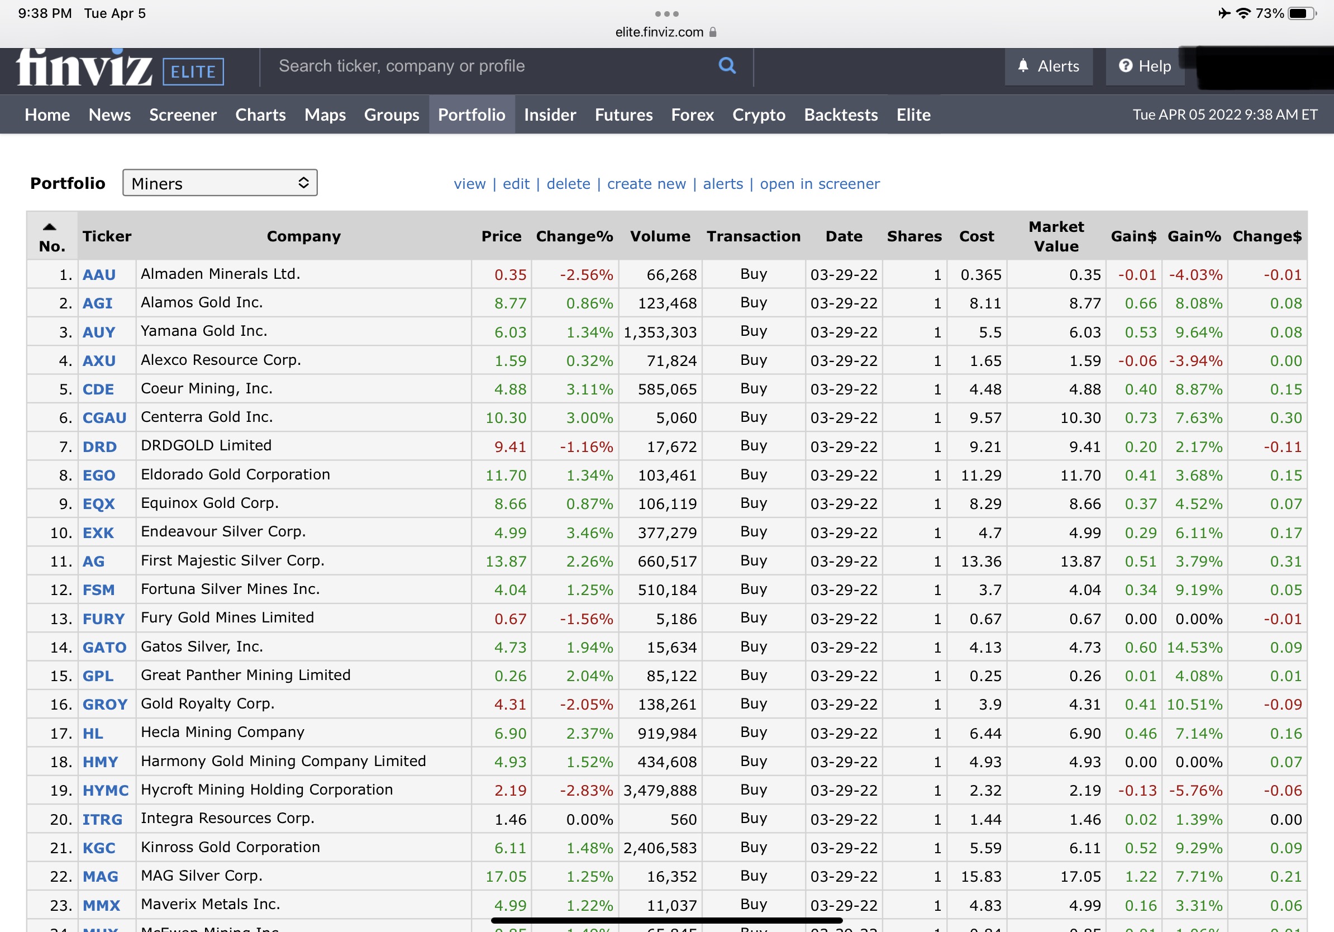Click the 'edit' portfolio link
This screenshot has height=932, width=1334.
516,184
